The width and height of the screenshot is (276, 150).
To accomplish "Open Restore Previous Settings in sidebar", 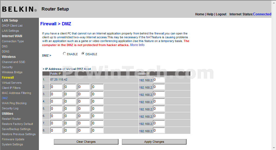I will coord(19,134).
